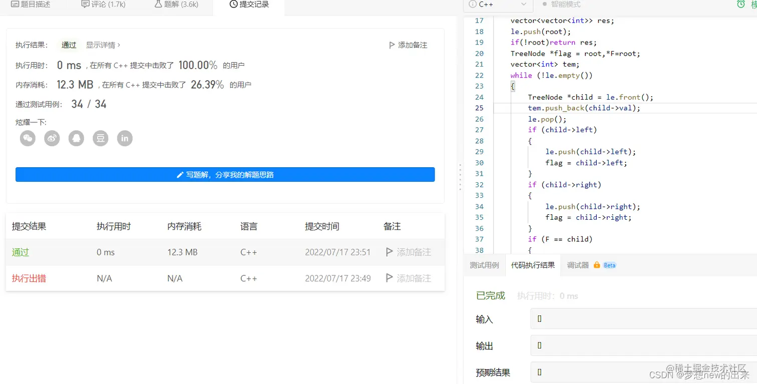Click the panel divider drag handle
Viewport: 757px width, 384px height.
pyautogui.click(x=460, y=177)
